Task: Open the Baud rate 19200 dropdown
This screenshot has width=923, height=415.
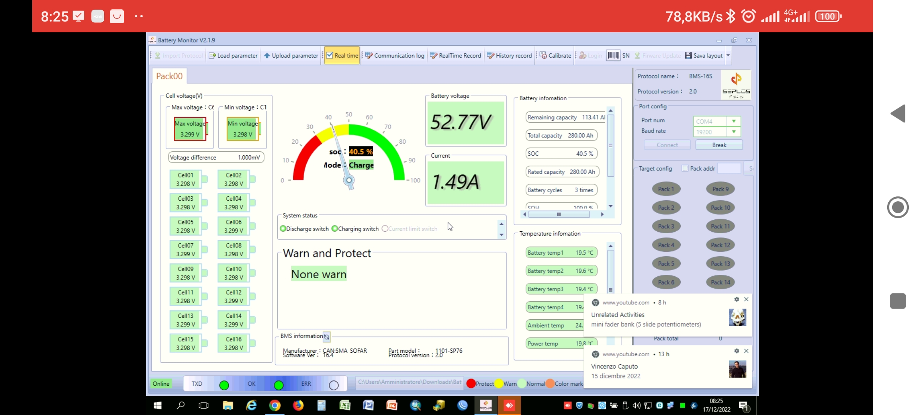Action: pyautogui.click(x=733, y=131)
